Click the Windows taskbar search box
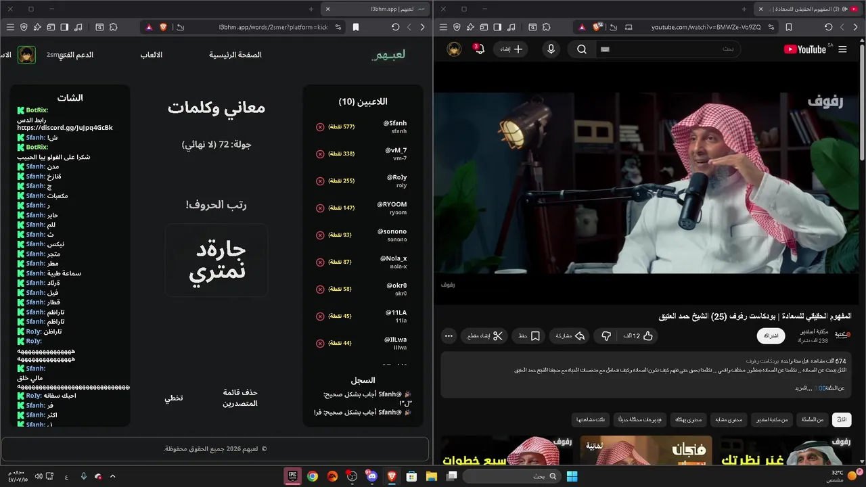Image resolution: width=866 pixels, height=487 pixels. pyautogui.click(x=511, y=476)
